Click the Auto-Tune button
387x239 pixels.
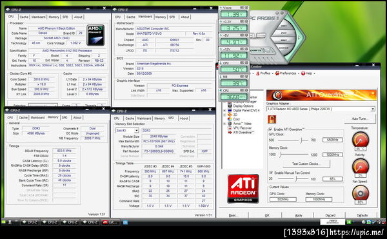tap(359, 119)
